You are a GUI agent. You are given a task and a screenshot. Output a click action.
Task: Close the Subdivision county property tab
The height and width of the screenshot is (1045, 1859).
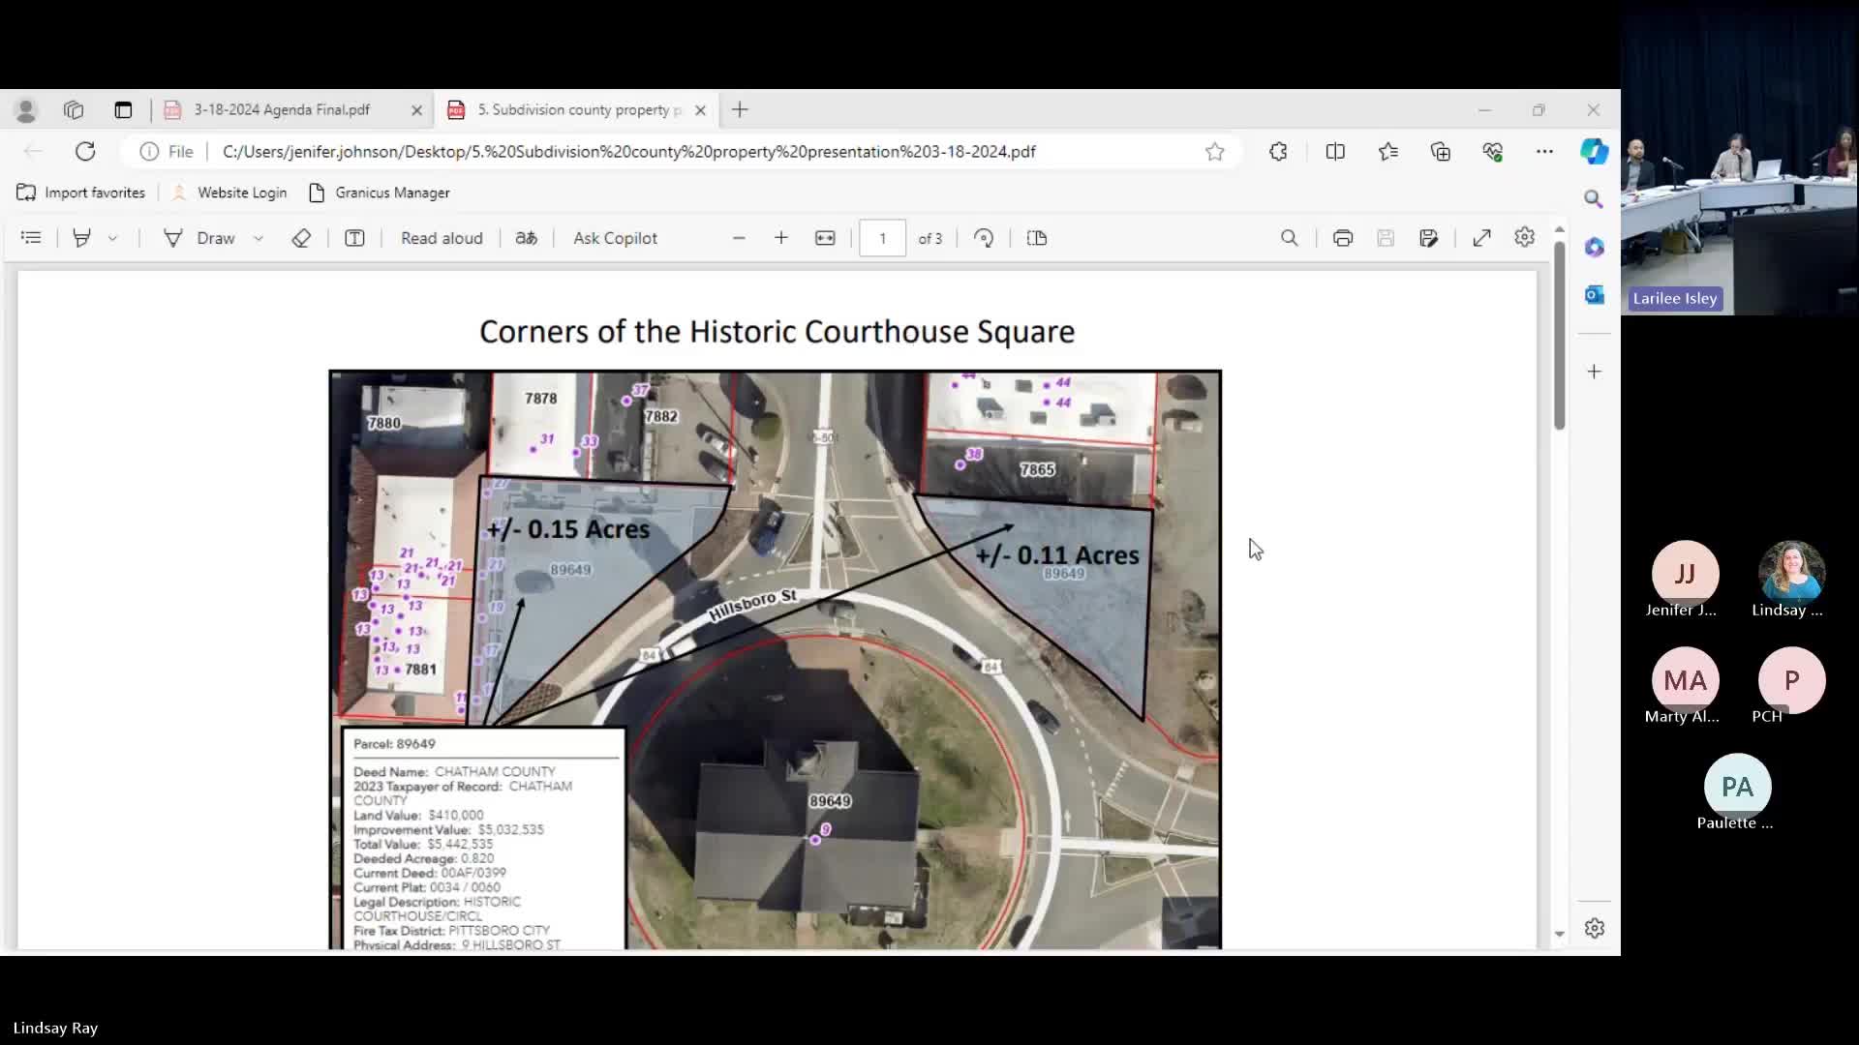pyautogui.click(x=700, y=110)
